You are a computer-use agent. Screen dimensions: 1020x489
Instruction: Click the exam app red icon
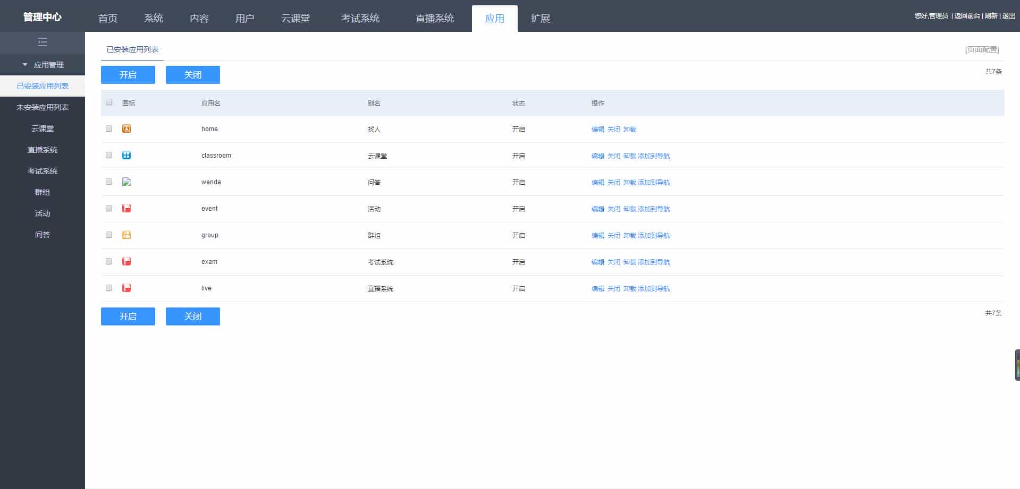click(x=127, y=261)
